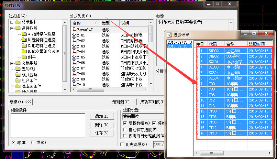This screenshot has width=277, height=159.
Task: Click the 添加(I) button
Action: pos(101,116)
